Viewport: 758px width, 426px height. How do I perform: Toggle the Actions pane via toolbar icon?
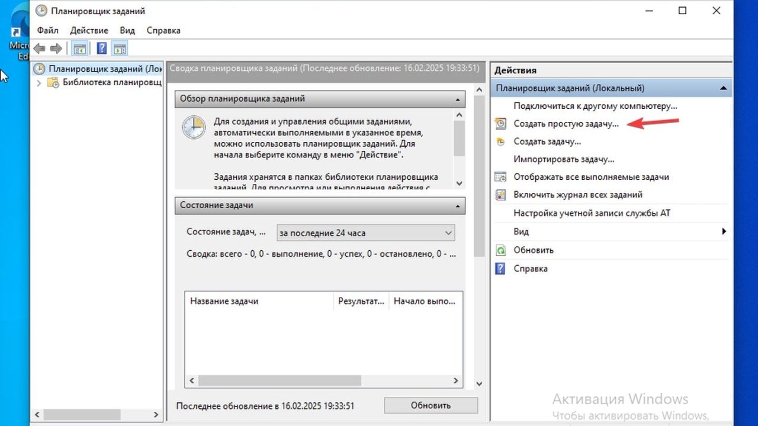(120, 48)
